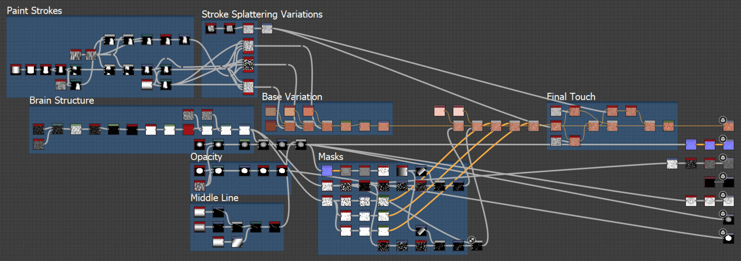This screenshot has width=741, height=261.
Task: Select the leftmost pale pink color node
Action: 440,110
